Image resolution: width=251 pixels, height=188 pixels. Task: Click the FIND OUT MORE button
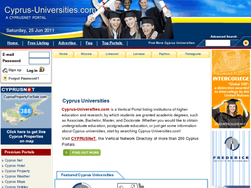(x=82, y=152)
